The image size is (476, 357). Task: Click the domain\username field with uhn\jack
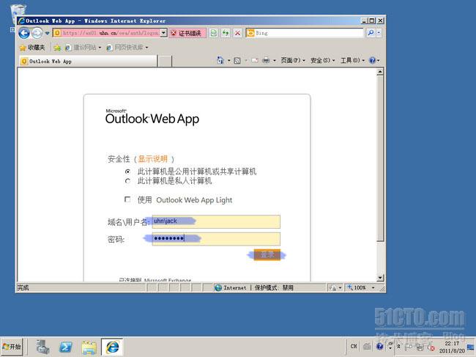[216, 221]
